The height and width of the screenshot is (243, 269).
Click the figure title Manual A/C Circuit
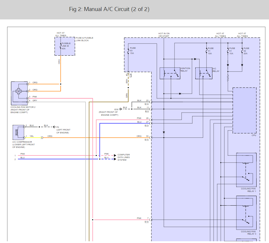(x=109, y=9)
